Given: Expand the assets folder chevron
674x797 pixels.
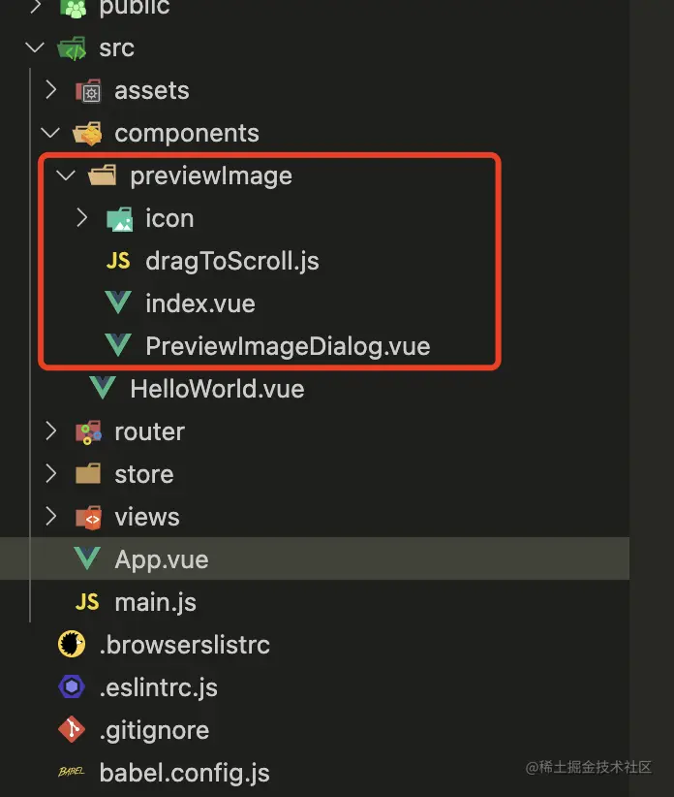Looking at the screenshot, I should pyautogui.click(x=50, y=90).
